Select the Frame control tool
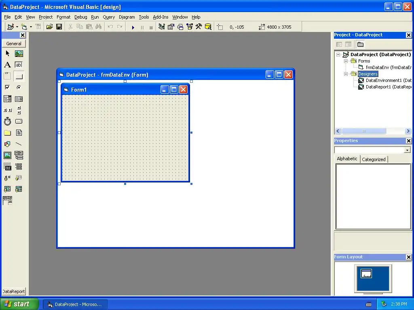The width and height of the screenshot is (414, 310). [x=7, y=76]
